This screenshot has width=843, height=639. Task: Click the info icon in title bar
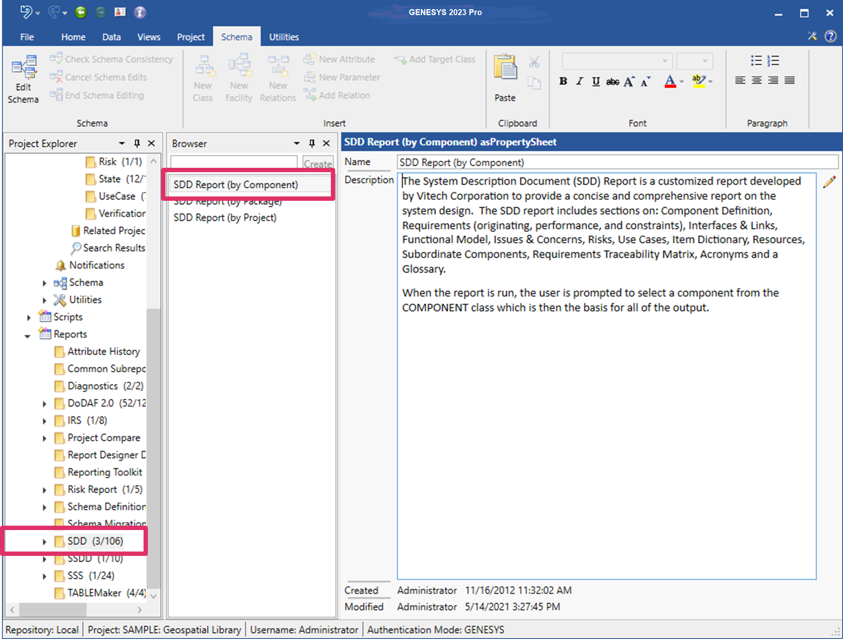(140, 12)
